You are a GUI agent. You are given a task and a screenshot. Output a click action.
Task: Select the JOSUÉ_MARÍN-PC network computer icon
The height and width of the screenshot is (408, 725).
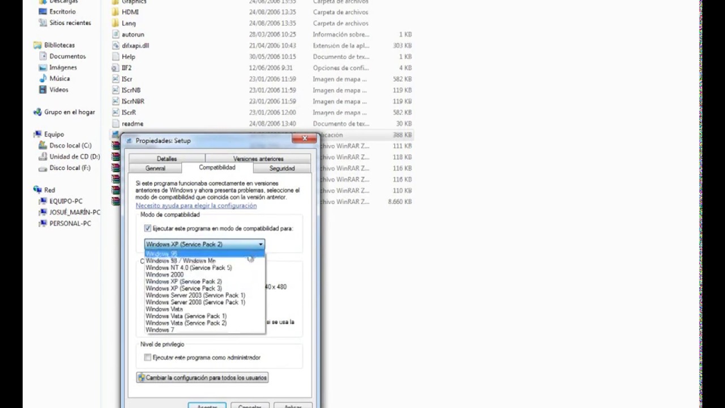pyautogui.click(x=43, y=212)
